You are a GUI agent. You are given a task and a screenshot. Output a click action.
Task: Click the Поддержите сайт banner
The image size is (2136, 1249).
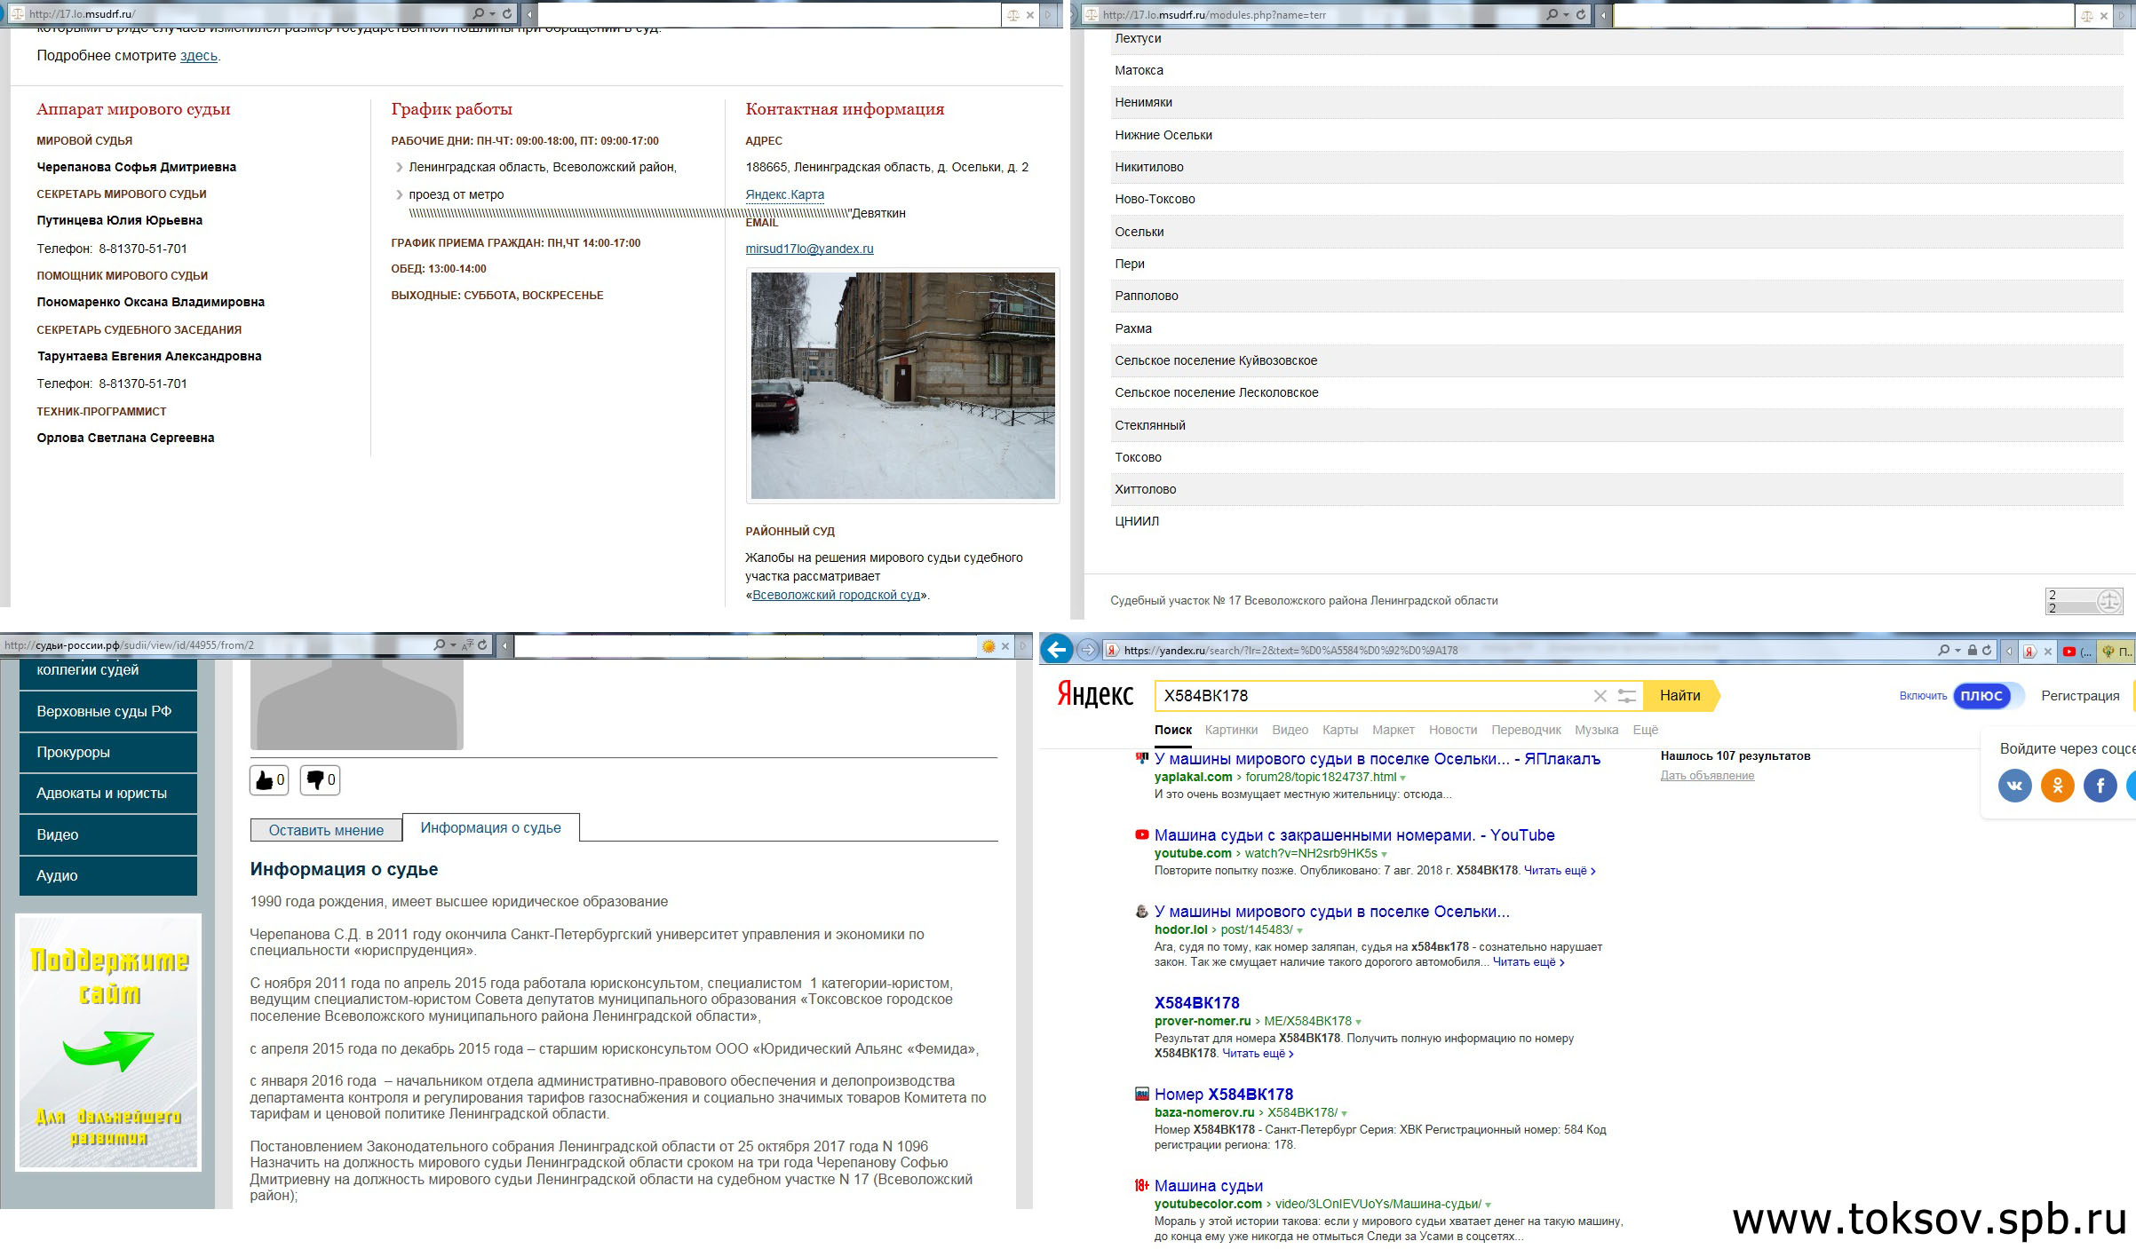[x=108, y=1042]
